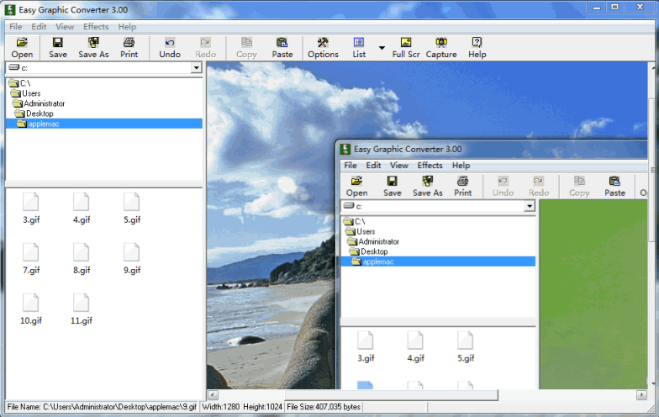Select file 10.gif in file list
The image size is (659, 417).
pos(31,309)
